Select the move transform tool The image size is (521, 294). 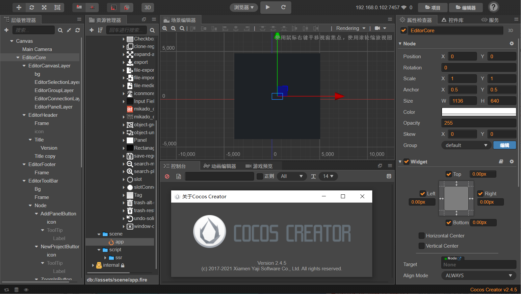[19, 7]
